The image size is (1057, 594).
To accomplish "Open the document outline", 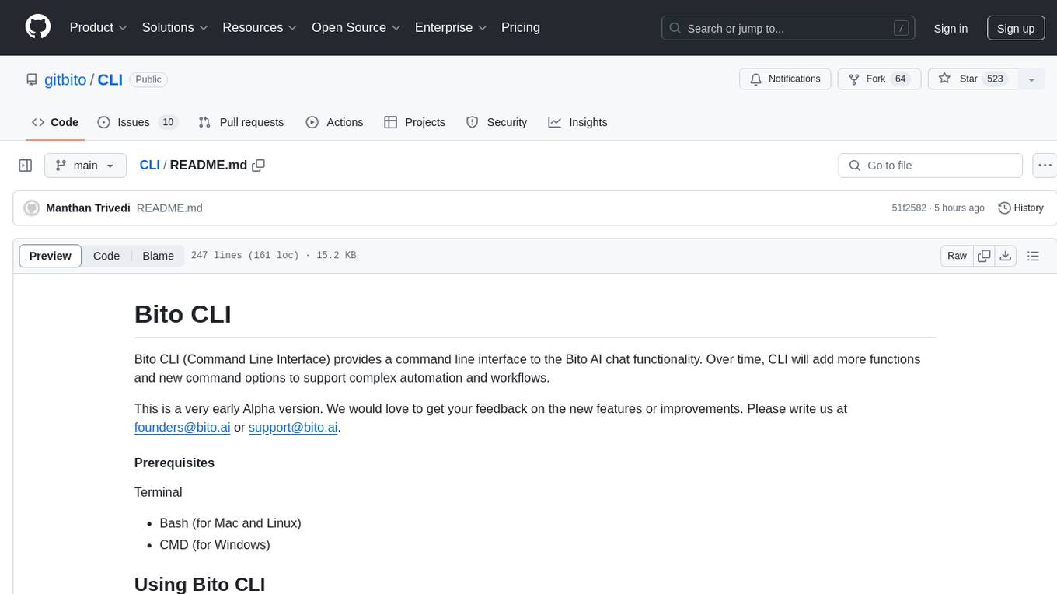I will (x=1033, y=256).
